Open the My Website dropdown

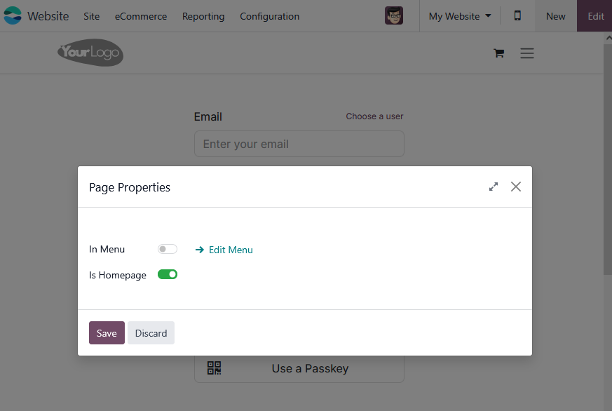pyautogui.click(x=460, y=16)
